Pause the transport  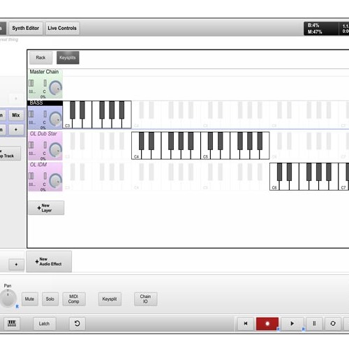pyautogui.click(x=314, y=323)
